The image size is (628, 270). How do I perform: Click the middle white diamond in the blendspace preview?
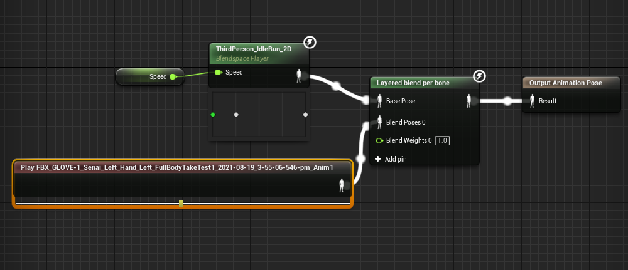click(x=236, y=115)
